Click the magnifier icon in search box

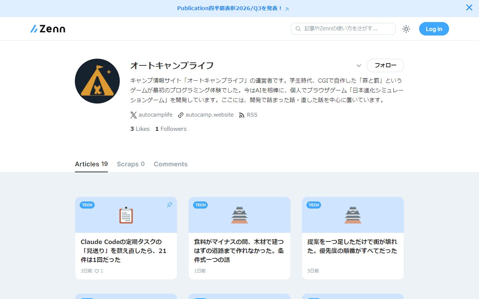[x=298, y=29]
